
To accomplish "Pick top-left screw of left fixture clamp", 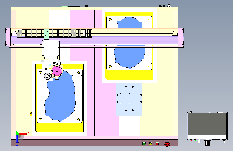I will (x=40, y=72).
